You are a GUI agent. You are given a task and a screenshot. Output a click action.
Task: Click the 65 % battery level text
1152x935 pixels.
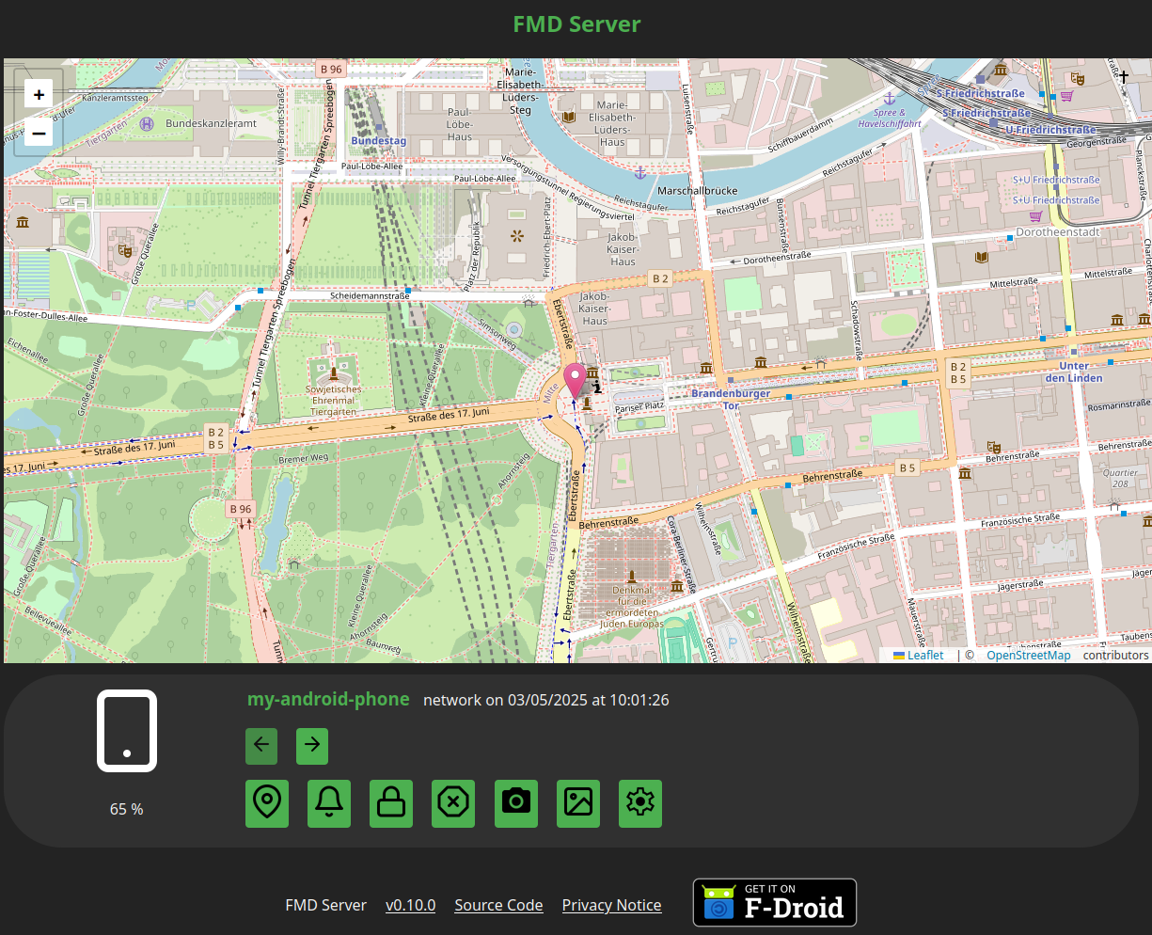coord(127,809)
